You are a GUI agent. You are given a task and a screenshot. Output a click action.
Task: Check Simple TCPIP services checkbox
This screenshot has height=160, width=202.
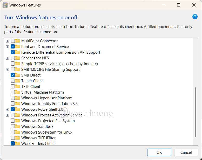13,64
